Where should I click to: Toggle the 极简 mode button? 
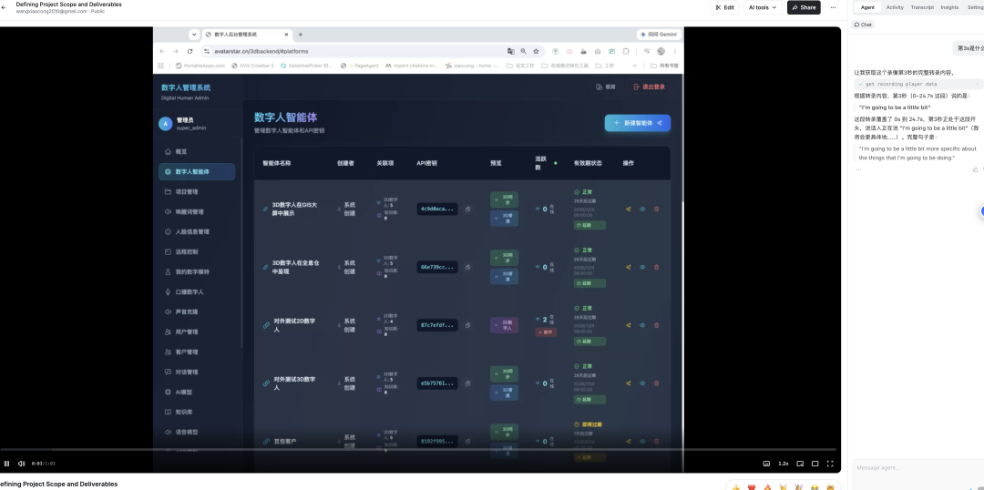[606, 87]
